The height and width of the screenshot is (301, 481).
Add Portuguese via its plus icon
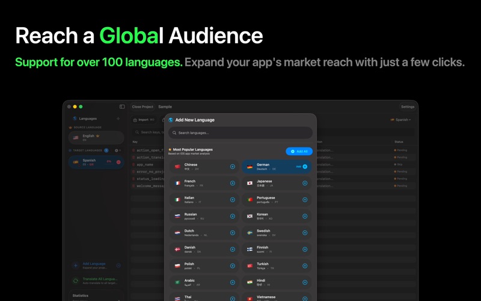tap(305, 200)
